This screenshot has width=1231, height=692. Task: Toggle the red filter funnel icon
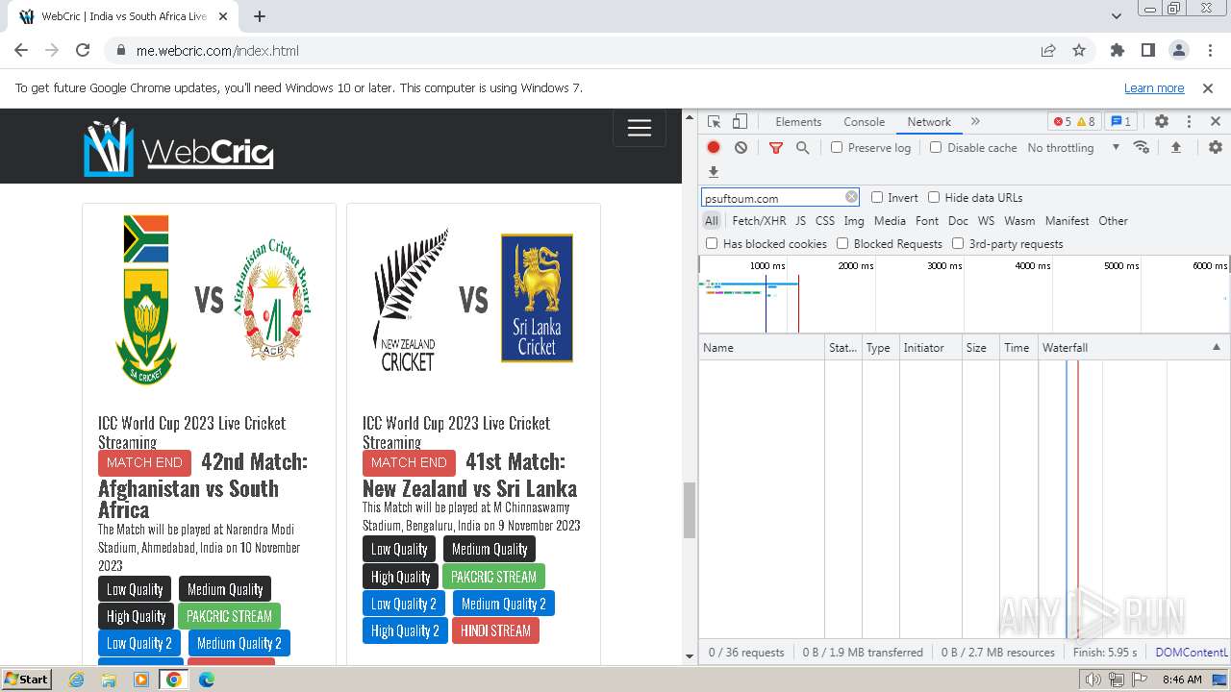point(776,147)
